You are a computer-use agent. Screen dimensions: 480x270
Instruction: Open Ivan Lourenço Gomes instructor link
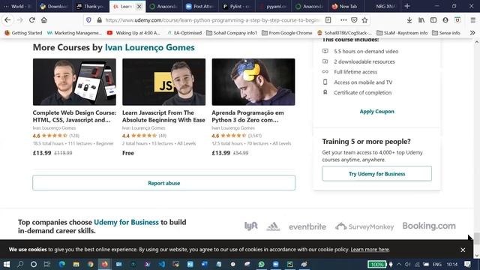[150, 47]
